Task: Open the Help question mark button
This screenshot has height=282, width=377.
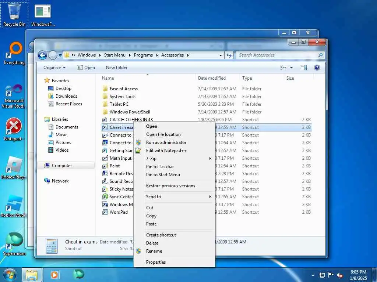Action: pos(317,68)
